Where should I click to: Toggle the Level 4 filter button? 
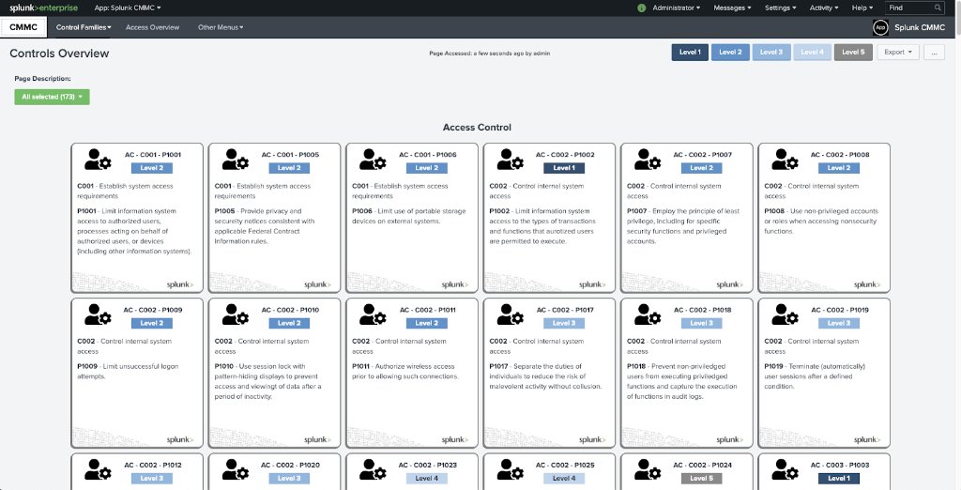pos(812,53)
